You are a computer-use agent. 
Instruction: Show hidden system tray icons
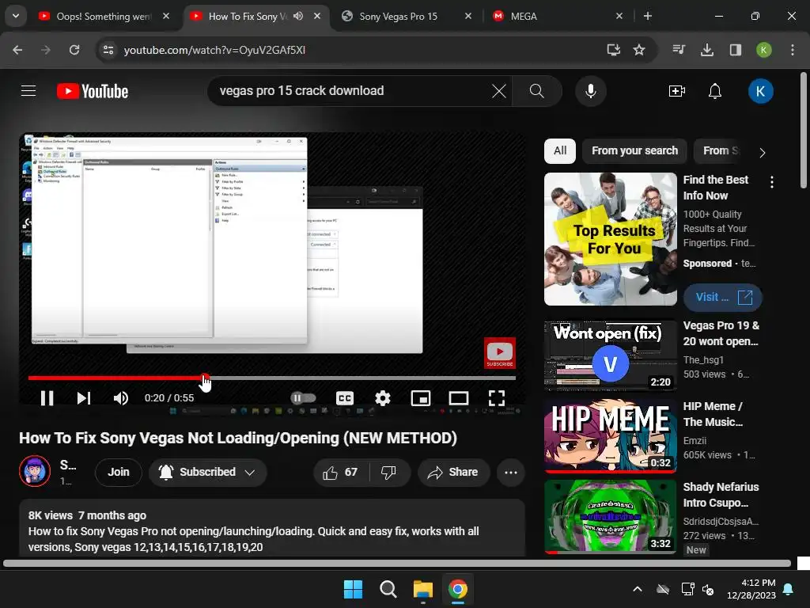point(638,589)
